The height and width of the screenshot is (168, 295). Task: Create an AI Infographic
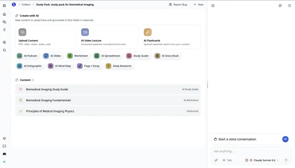[29, 66]
